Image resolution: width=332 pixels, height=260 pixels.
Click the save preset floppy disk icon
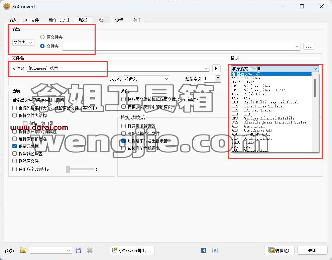tap(78, 250)
